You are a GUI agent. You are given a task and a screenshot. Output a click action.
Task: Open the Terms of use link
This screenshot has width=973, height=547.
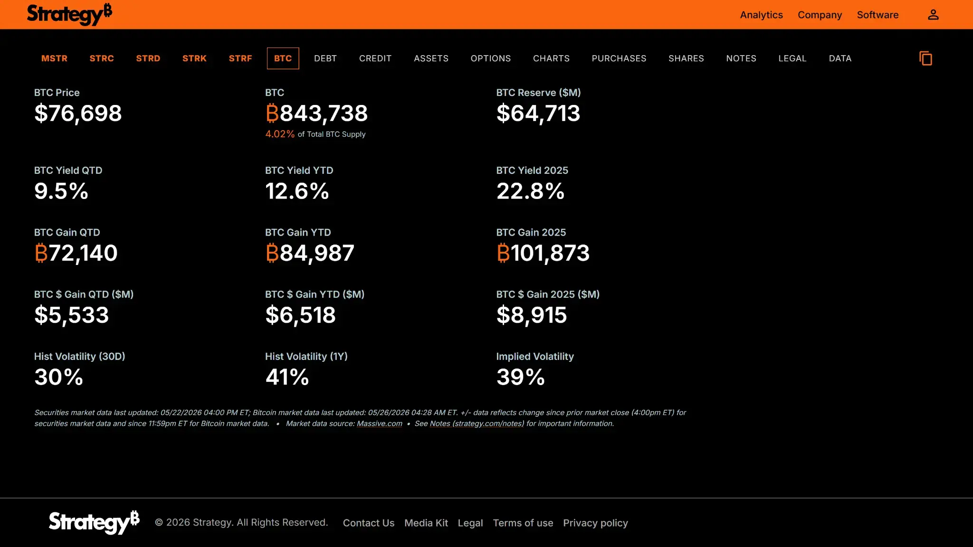click(523, 523)
